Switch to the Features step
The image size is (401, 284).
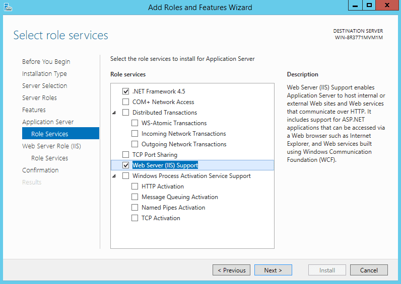(x=34, y=110)
